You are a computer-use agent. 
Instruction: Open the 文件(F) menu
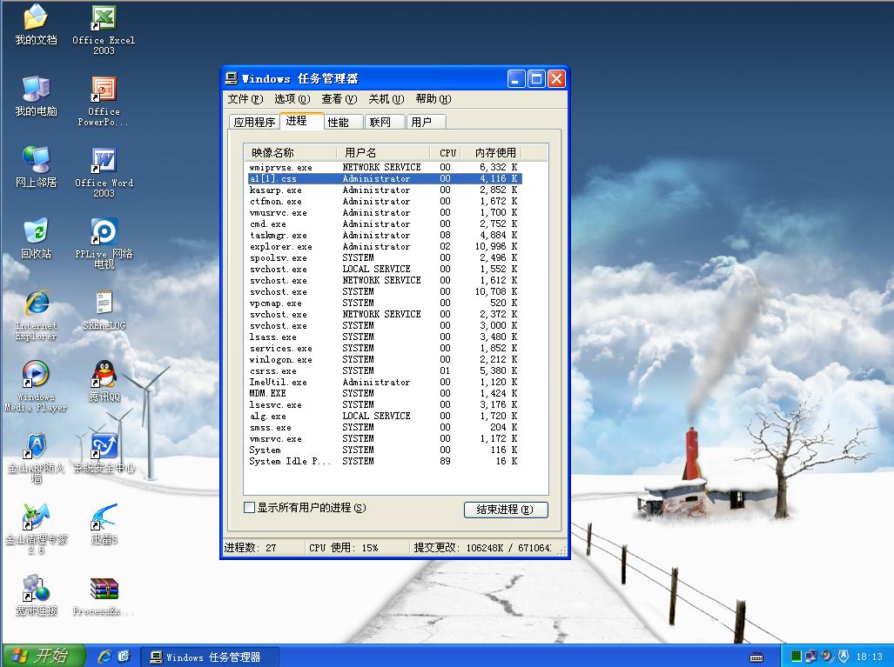(x=245, y=99)
